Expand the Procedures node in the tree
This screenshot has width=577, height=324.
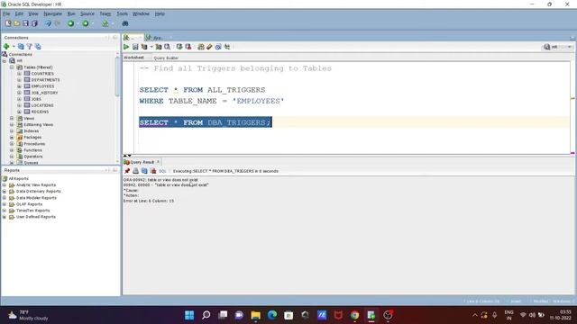12,144
